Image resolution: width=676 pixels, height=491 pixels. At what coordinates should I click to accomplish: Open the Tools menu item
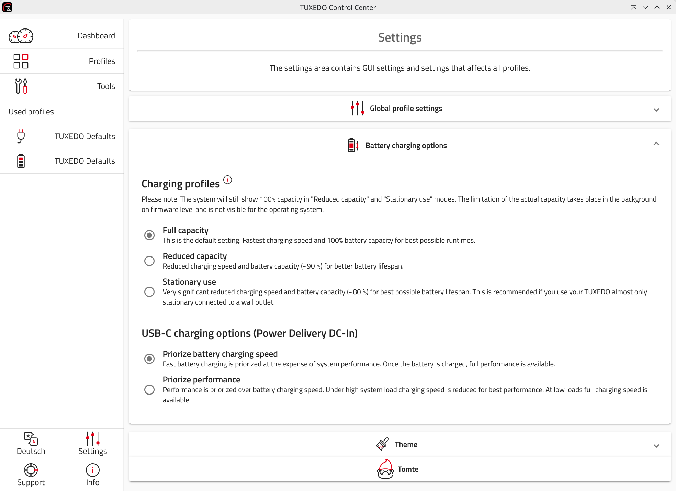click(62, 86)
